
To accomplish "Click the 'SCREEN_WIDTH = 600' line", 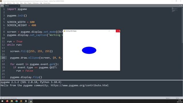I will click(21, 22).
